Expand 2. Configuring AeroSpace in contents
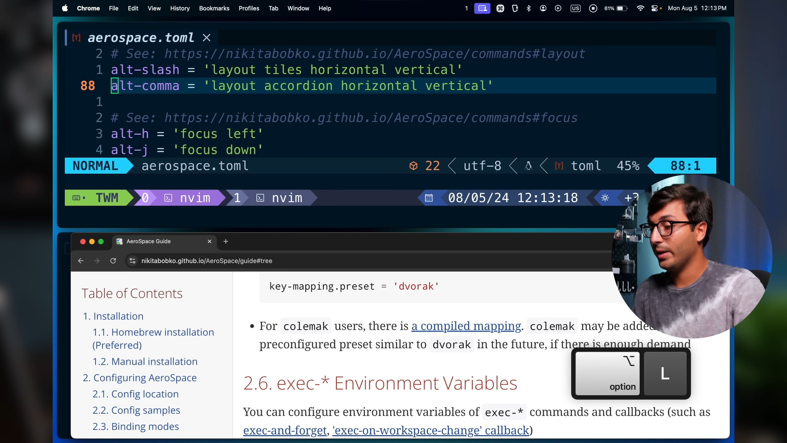 [x=140, y=378]
